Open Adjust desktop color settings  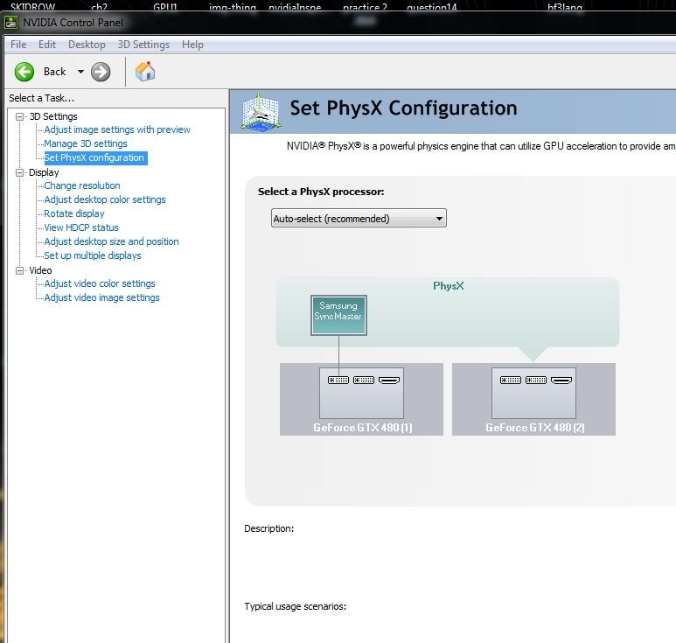105,199
